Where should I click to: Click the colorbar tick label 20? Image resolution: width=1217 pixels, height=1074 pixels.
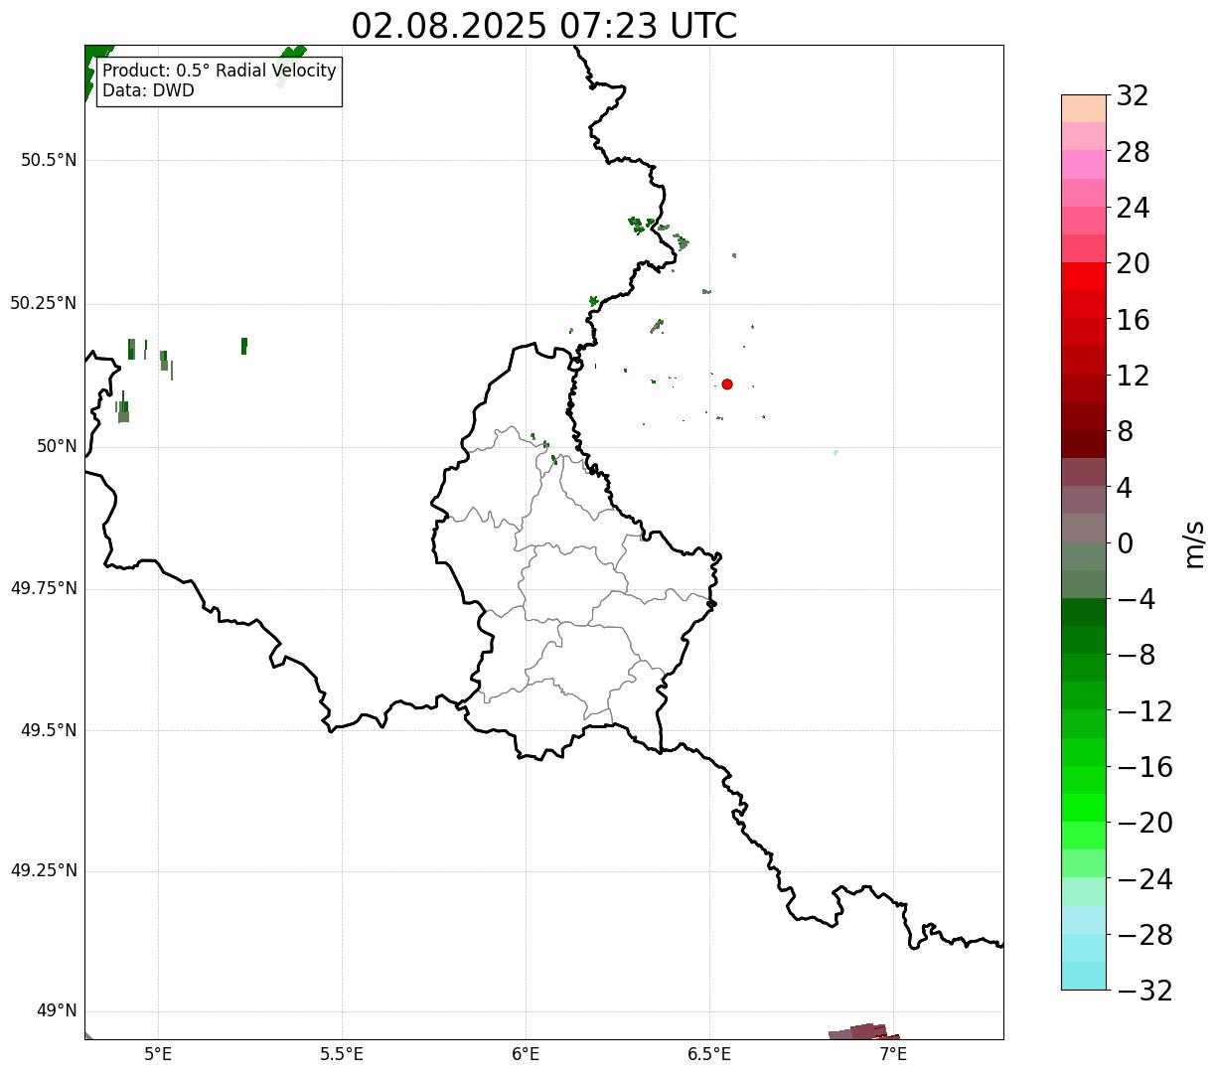(1133, 264)
